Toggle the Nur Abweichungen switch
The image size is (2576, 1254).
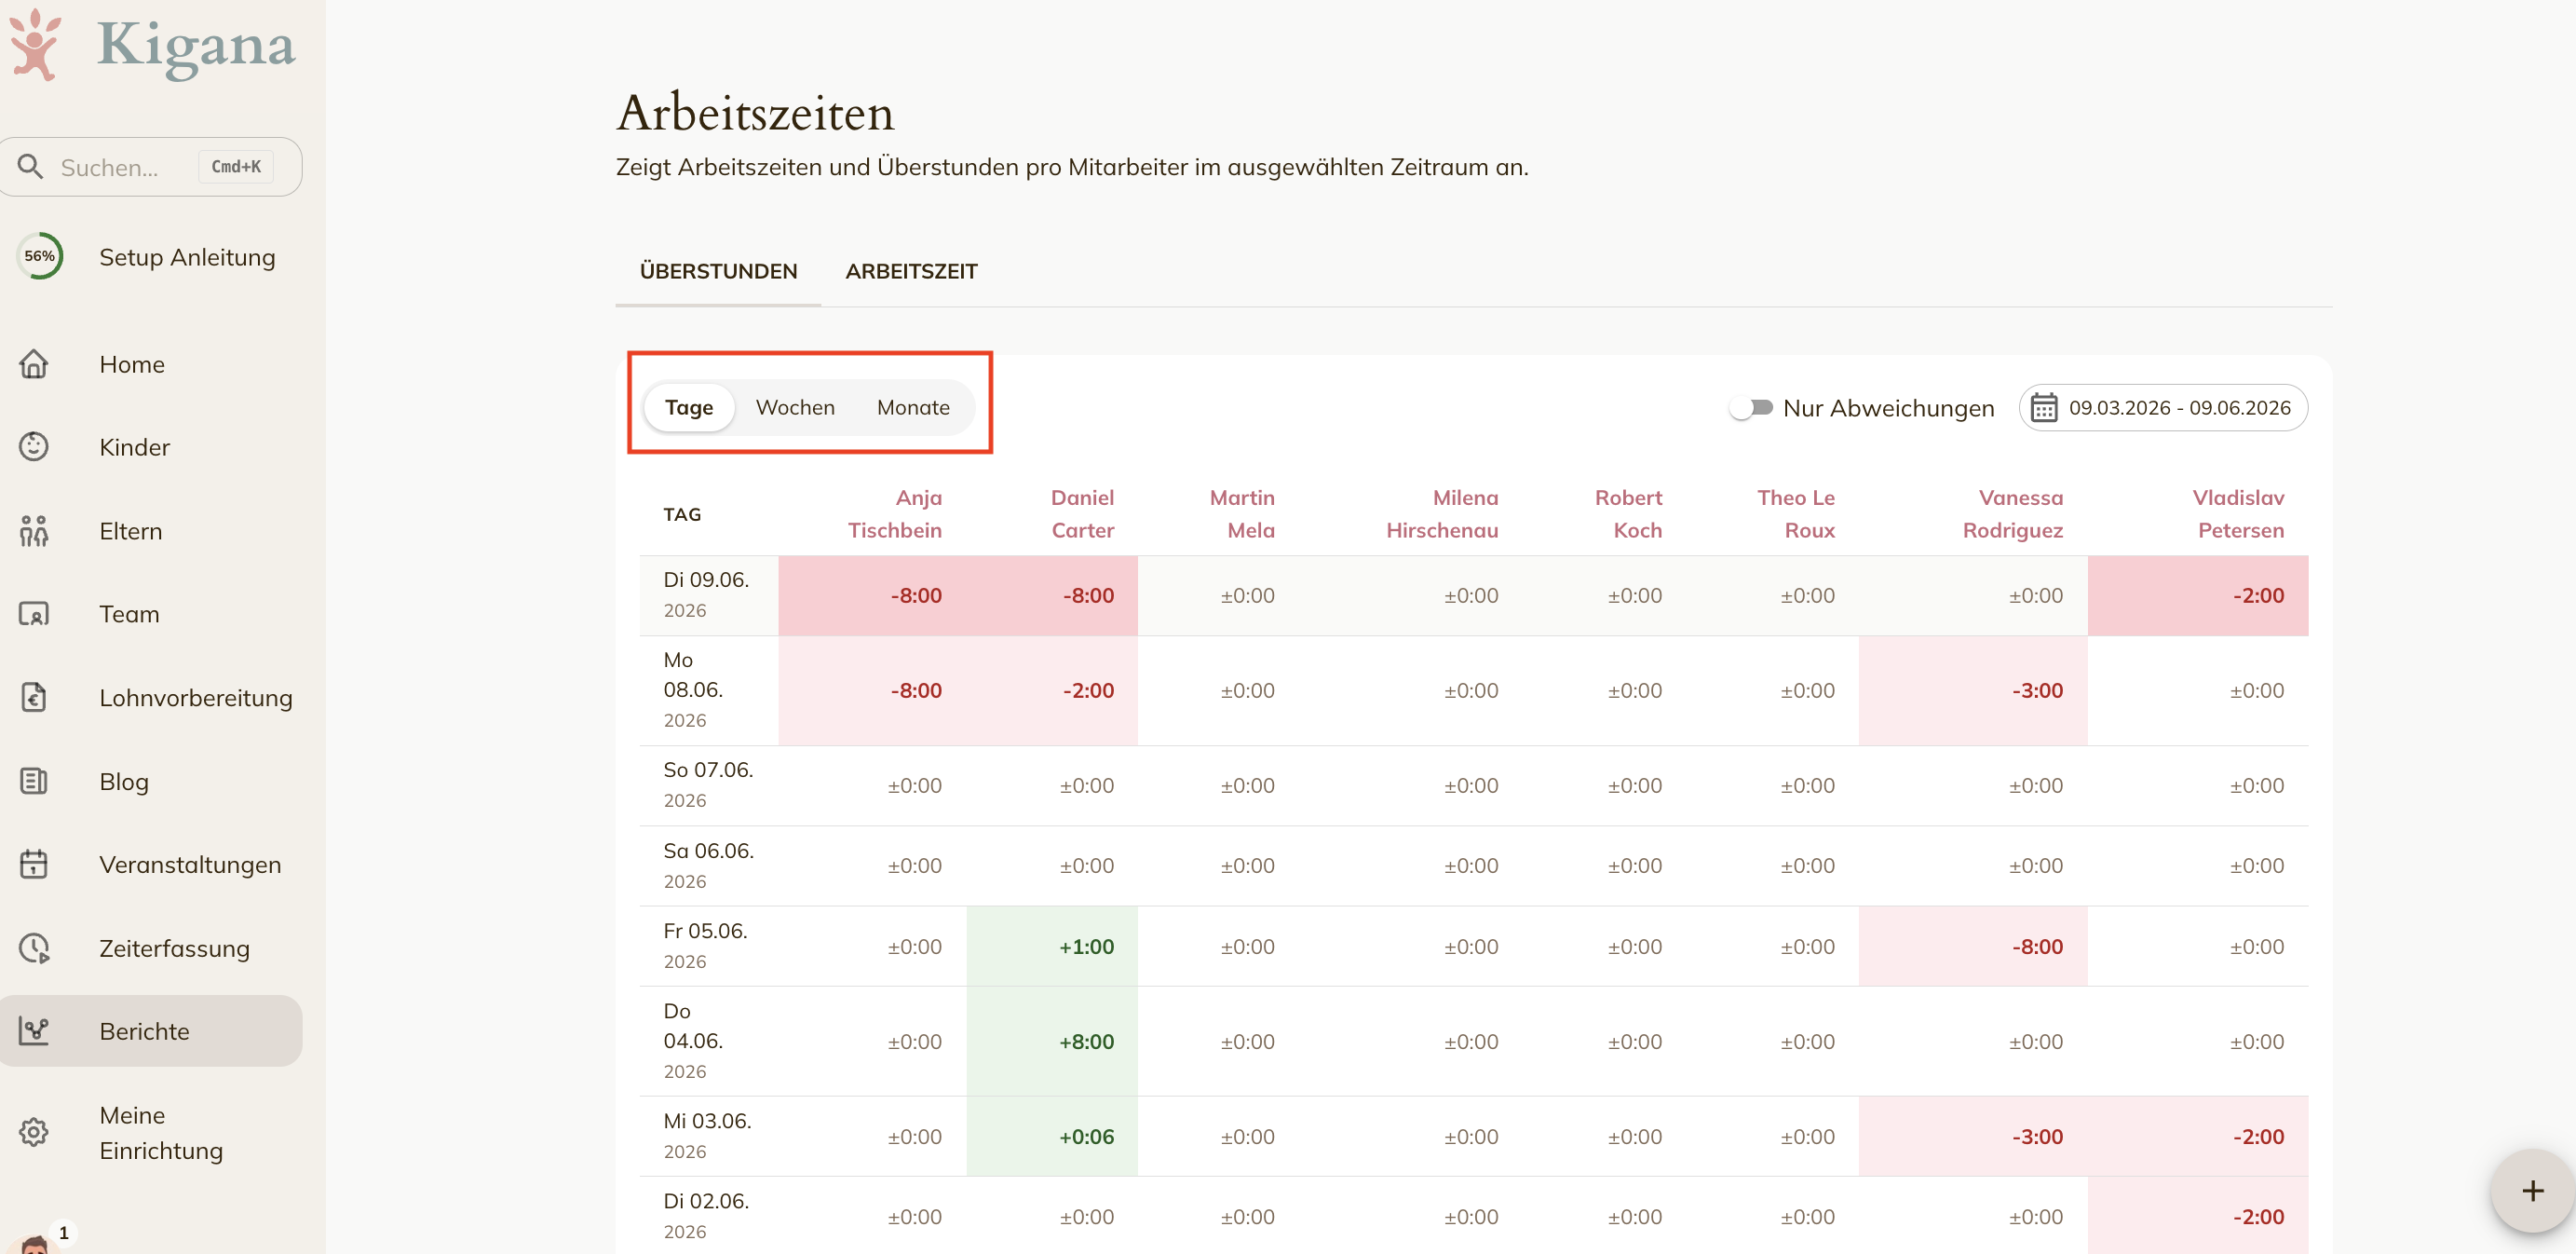[1752, 408]
